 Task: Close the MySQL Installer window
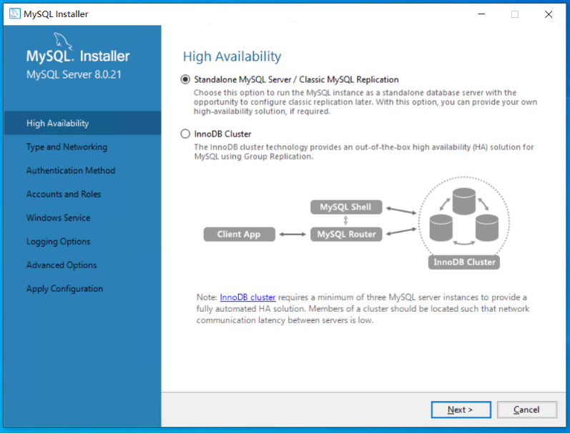point(549,14)
